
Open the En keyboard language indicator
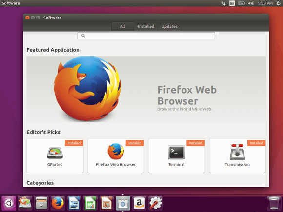click(x=232, y=3)
